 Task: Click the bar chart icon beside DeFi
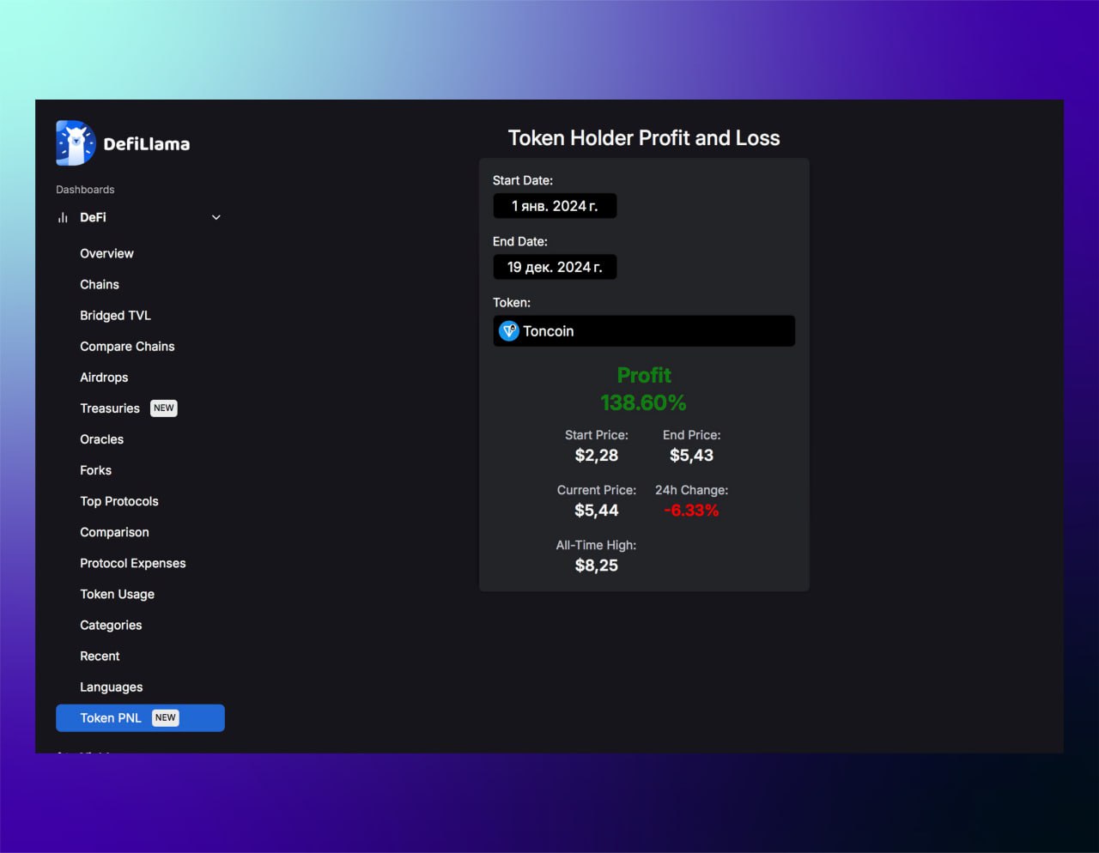pos(63,218)
